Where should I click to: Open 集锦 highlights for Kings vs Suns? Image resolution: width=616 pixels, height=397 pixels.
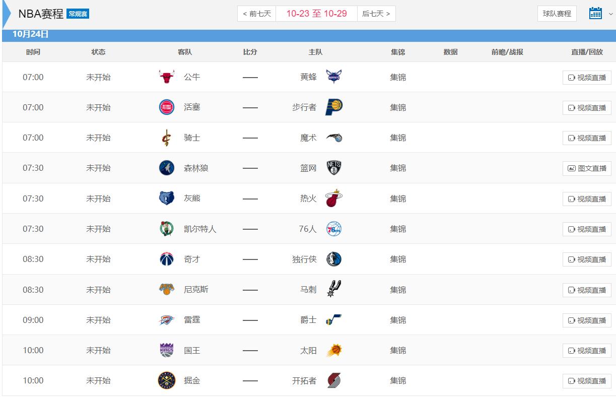398,350
